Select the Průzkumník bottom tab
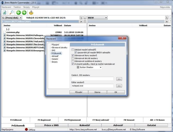Screen dimensions: 173x132 [18, 126]
